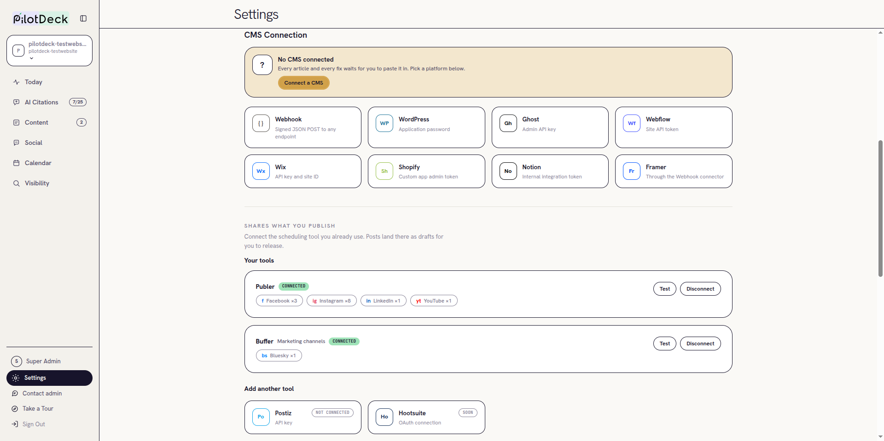Open the Calendar page
884x441 pixels.
(x=49, y=163)
